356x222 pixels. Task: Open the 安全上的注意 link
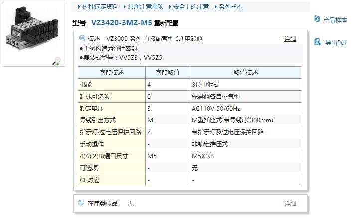pos(190,7)
